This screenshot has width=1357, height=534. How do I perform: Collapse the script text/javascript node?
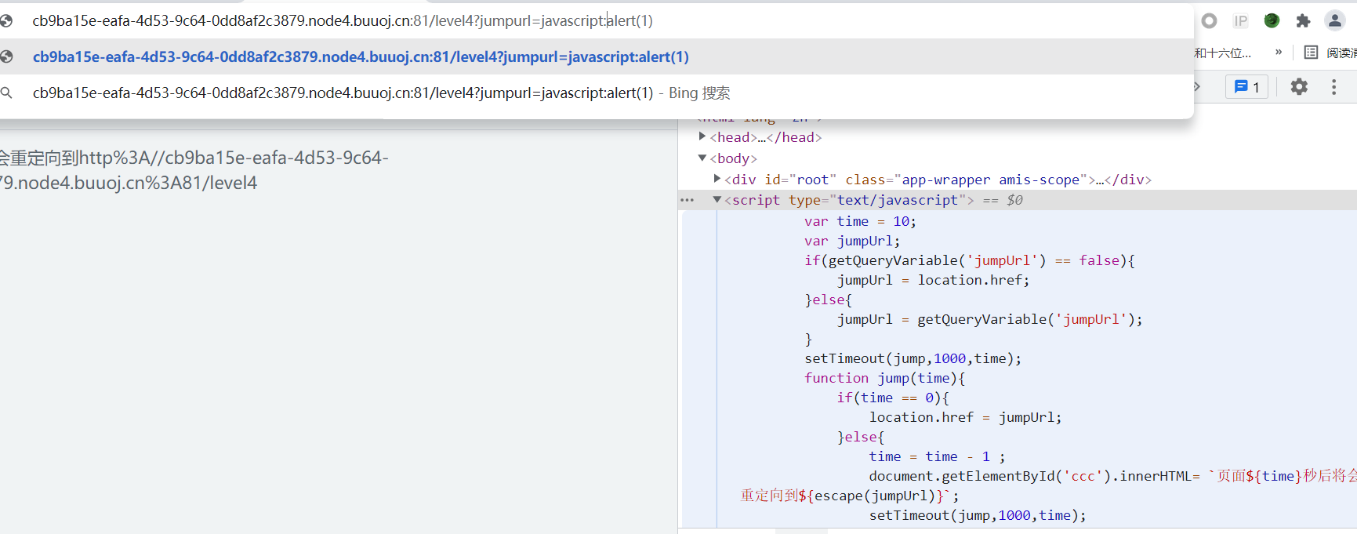pyautogui.click(x=717, y=200)
